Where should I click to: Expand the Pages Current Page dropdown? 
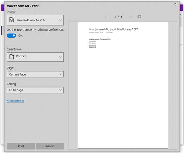pos(35,74)
